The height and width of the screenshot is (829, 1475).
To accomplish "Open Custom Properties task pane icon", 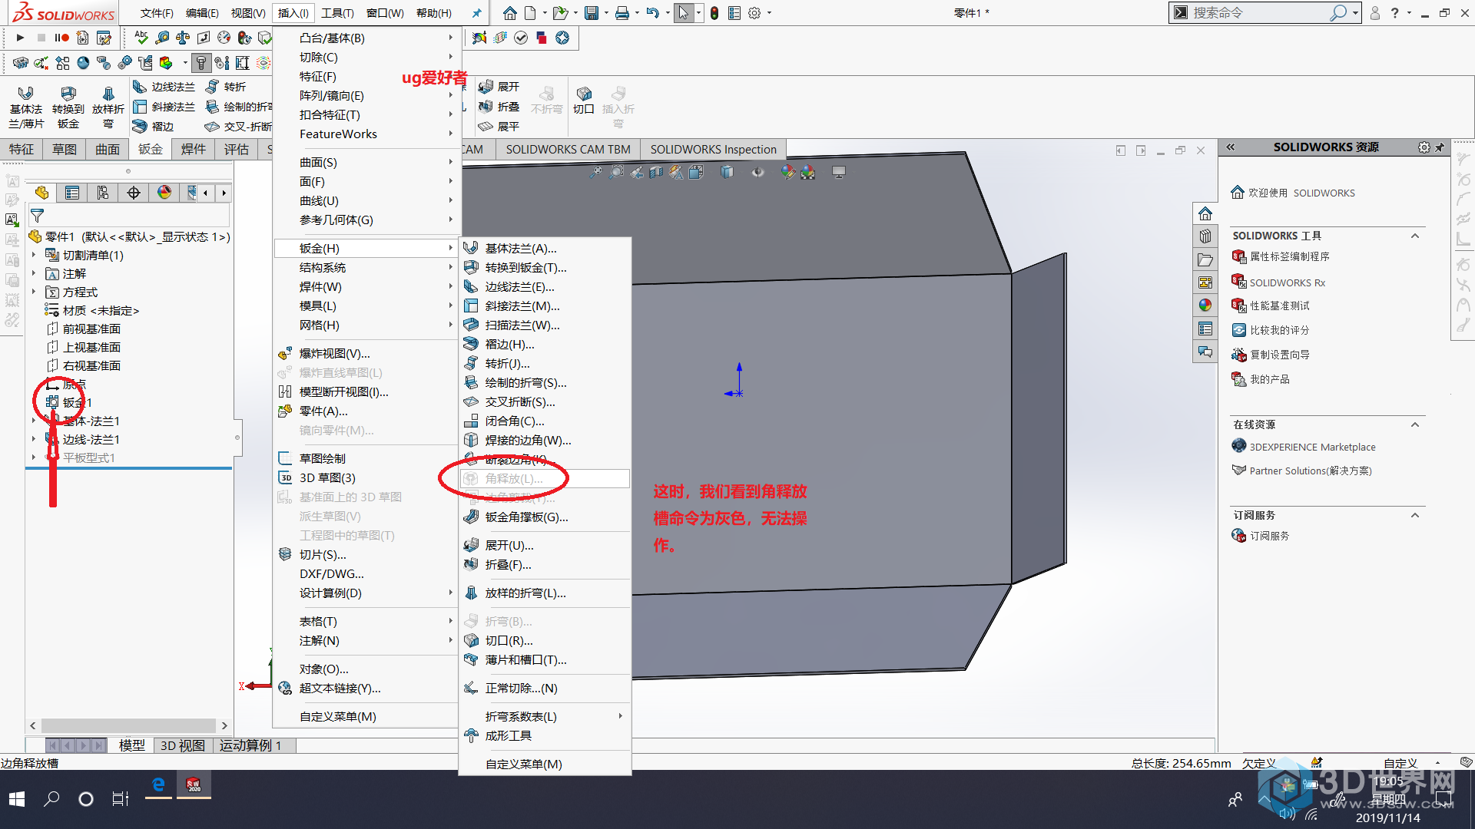I will [x=1205, y=329].
